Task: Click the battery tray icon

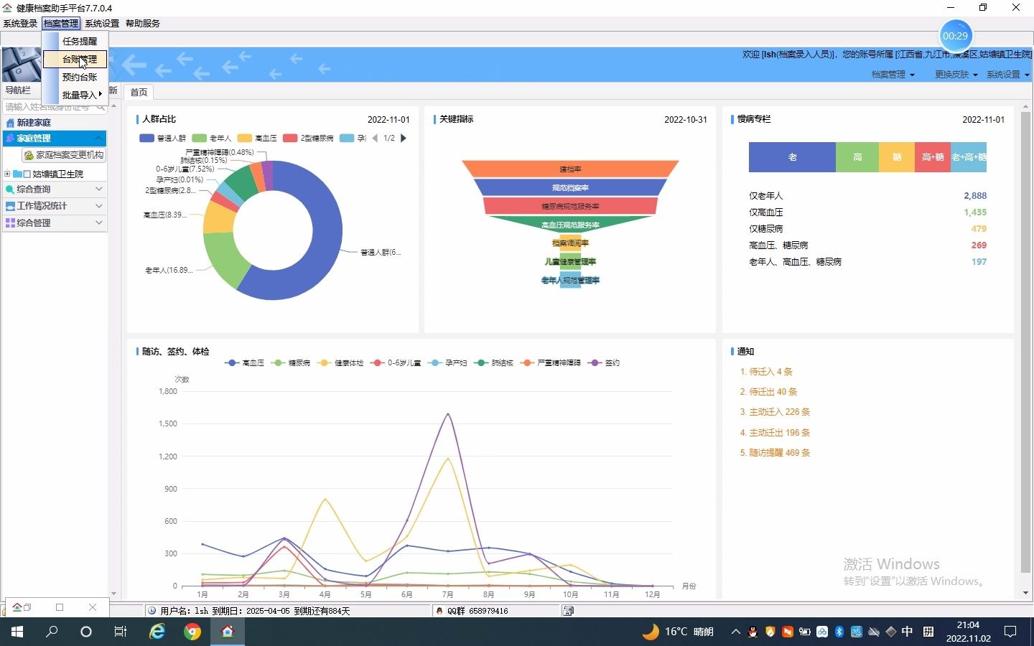Action: pyautogui.click(x=804, y=632)
